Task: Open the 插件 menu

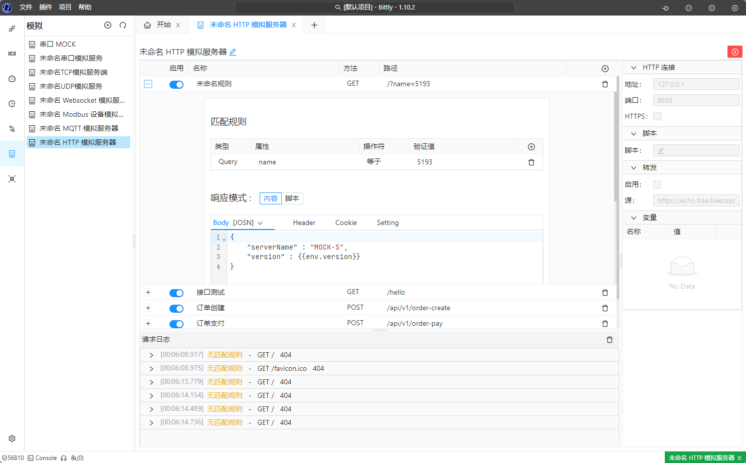Action: (46, 8)
